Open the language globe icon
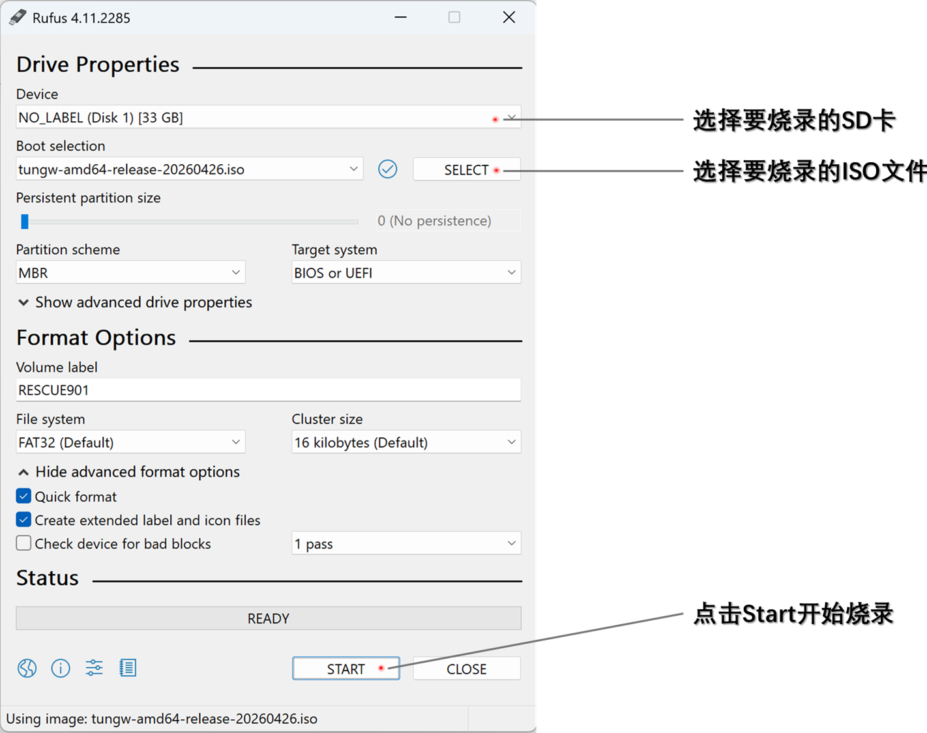927x733 pixels. coord(27,668)
